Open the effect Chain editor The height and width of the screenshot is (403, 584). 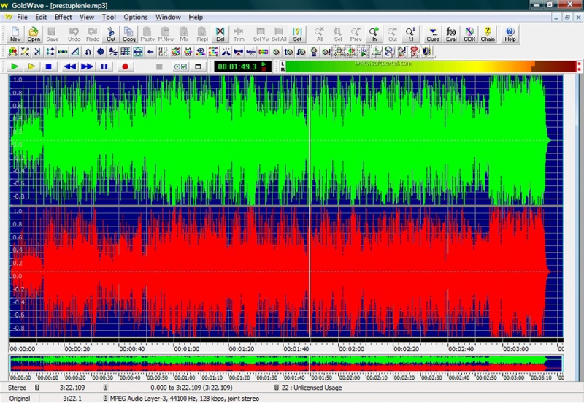(x=488, y=34)
